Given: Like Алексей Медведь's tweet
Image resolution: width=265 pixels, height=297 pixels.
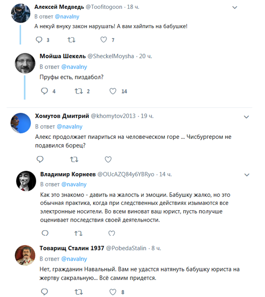Looking at the screenshot, I should [104, 40].
